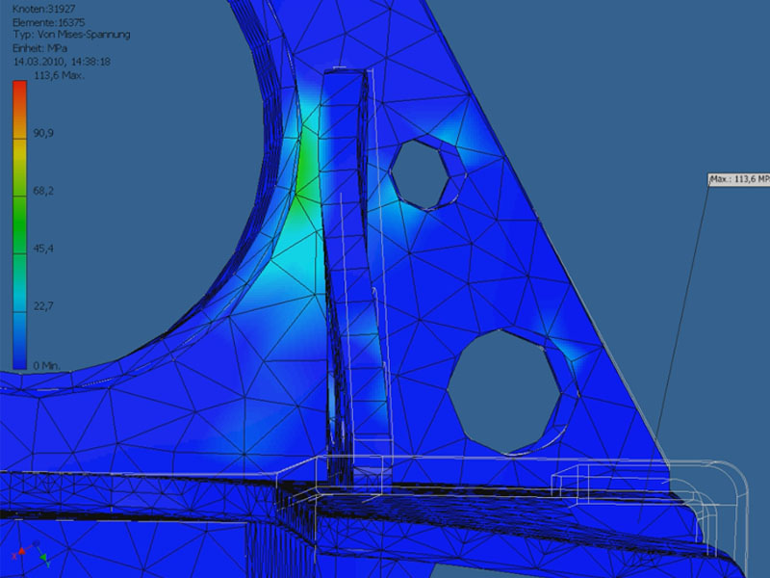The height and width of the screenshot is (578, 770).
Task: Click the green band of the stress legend
Action: (x=19, y=207)
